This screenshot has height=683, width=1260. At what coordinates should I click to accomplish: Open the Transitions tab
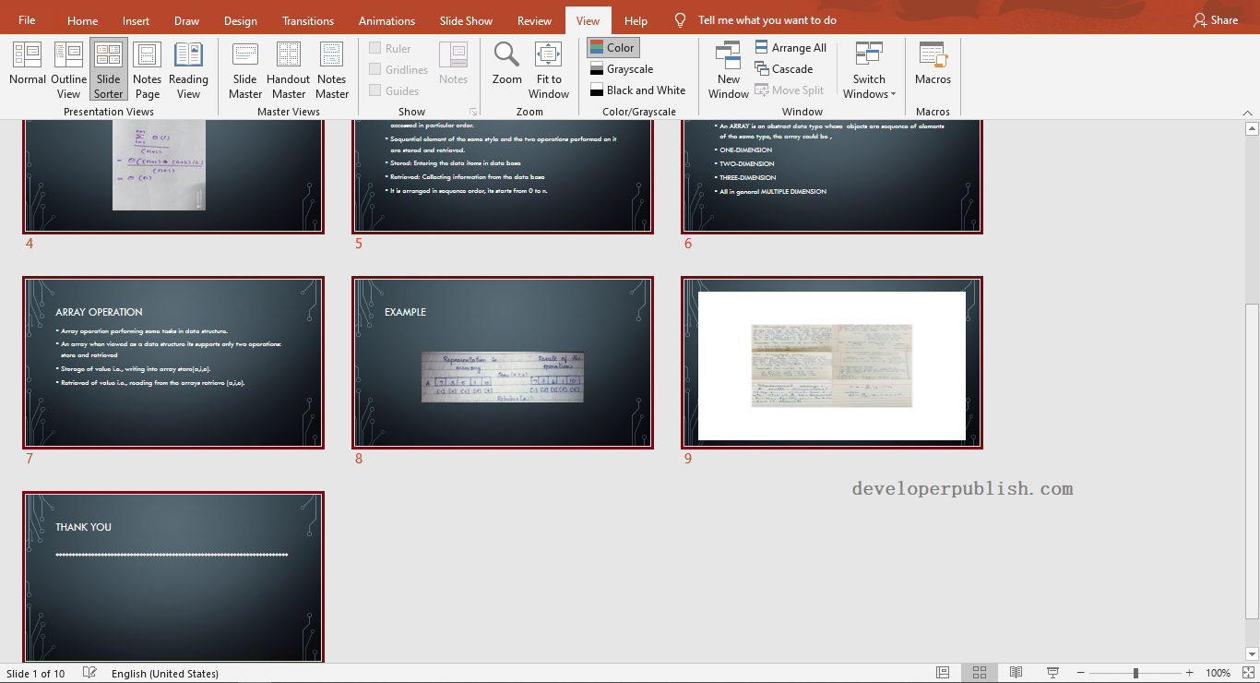[x=308, y=20]
